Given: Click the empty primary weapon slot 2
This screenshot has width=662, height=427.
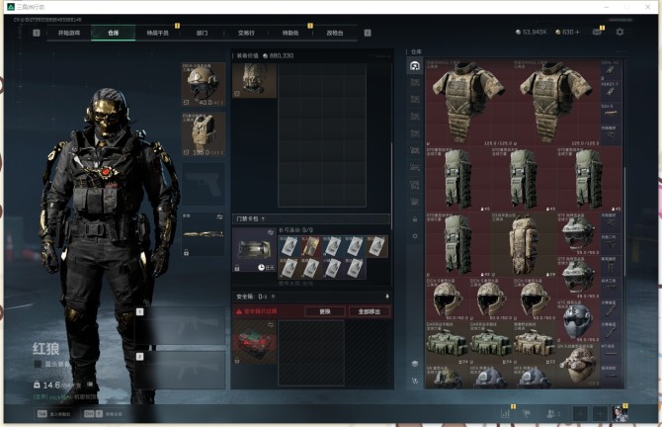Looking at the screenshot, I should (181, 370).
